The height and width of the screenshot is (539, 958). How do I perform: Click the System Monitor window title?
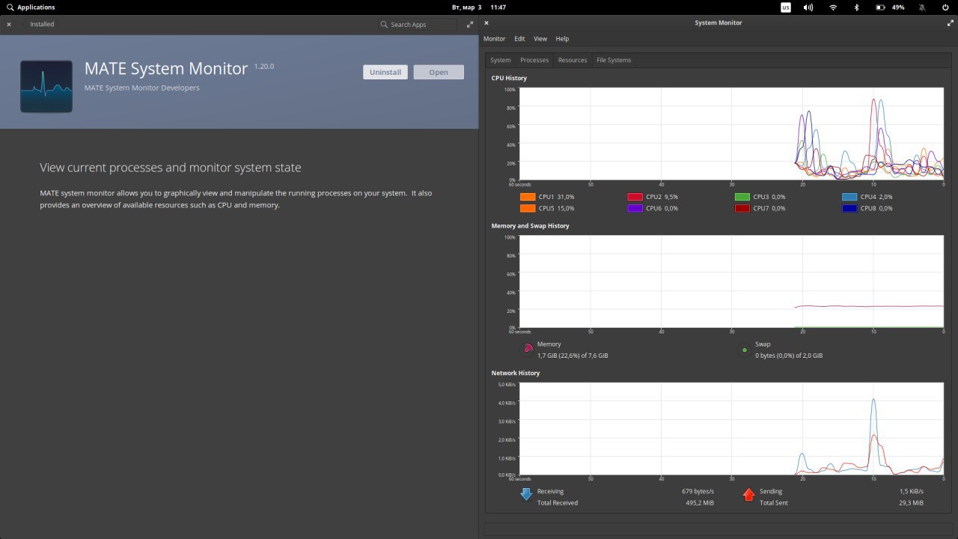[x=718, y=23]
